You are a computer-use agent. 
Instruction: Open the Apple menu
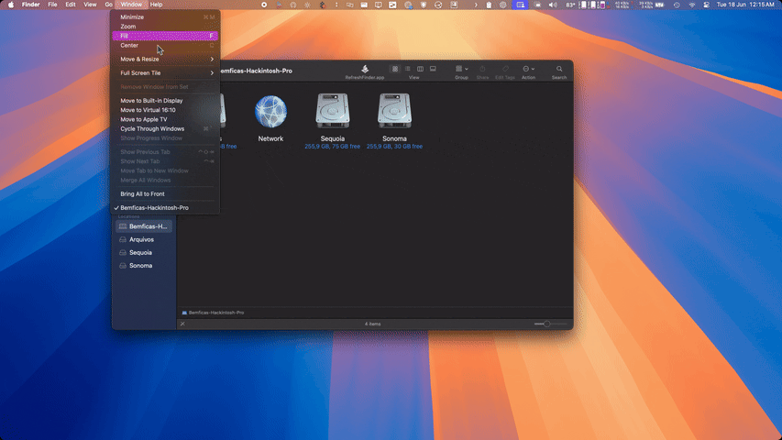tap(11, 5)
